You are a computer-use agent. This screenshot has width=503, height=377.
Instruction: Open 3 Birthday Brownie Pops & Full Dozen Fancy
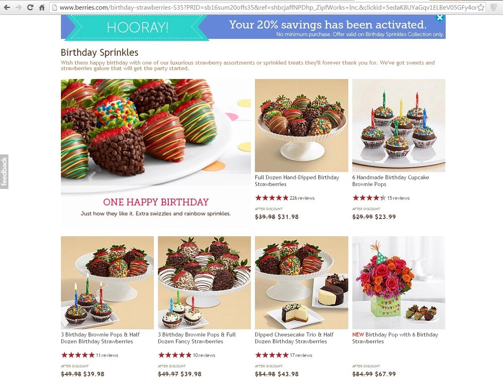click(x=197, y=338)
